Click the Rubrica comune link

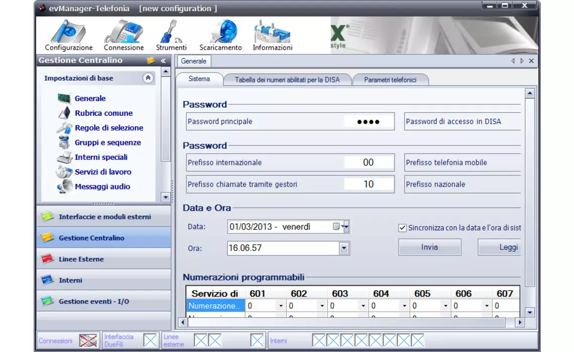point(104,113)
